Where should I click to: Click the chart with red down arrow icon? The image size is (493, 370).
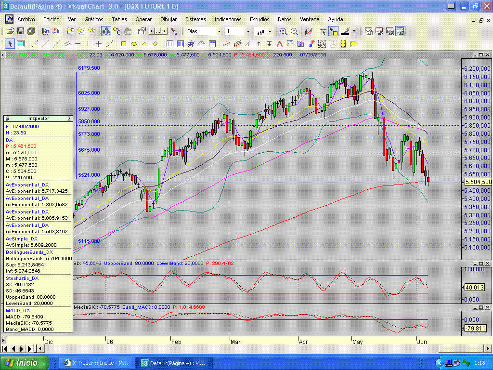click(x=56, y=31)
